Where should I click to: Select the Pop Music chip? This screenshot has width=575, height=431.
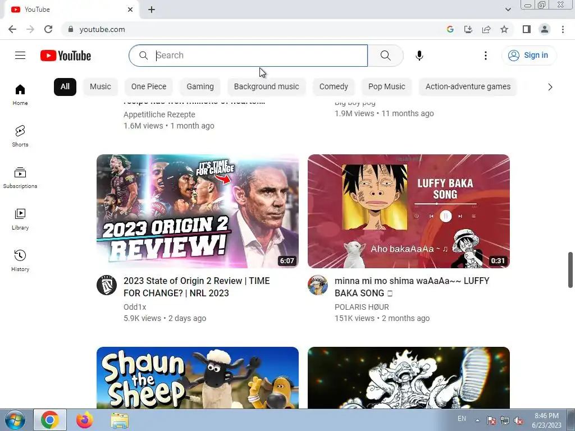coord(386,87)
